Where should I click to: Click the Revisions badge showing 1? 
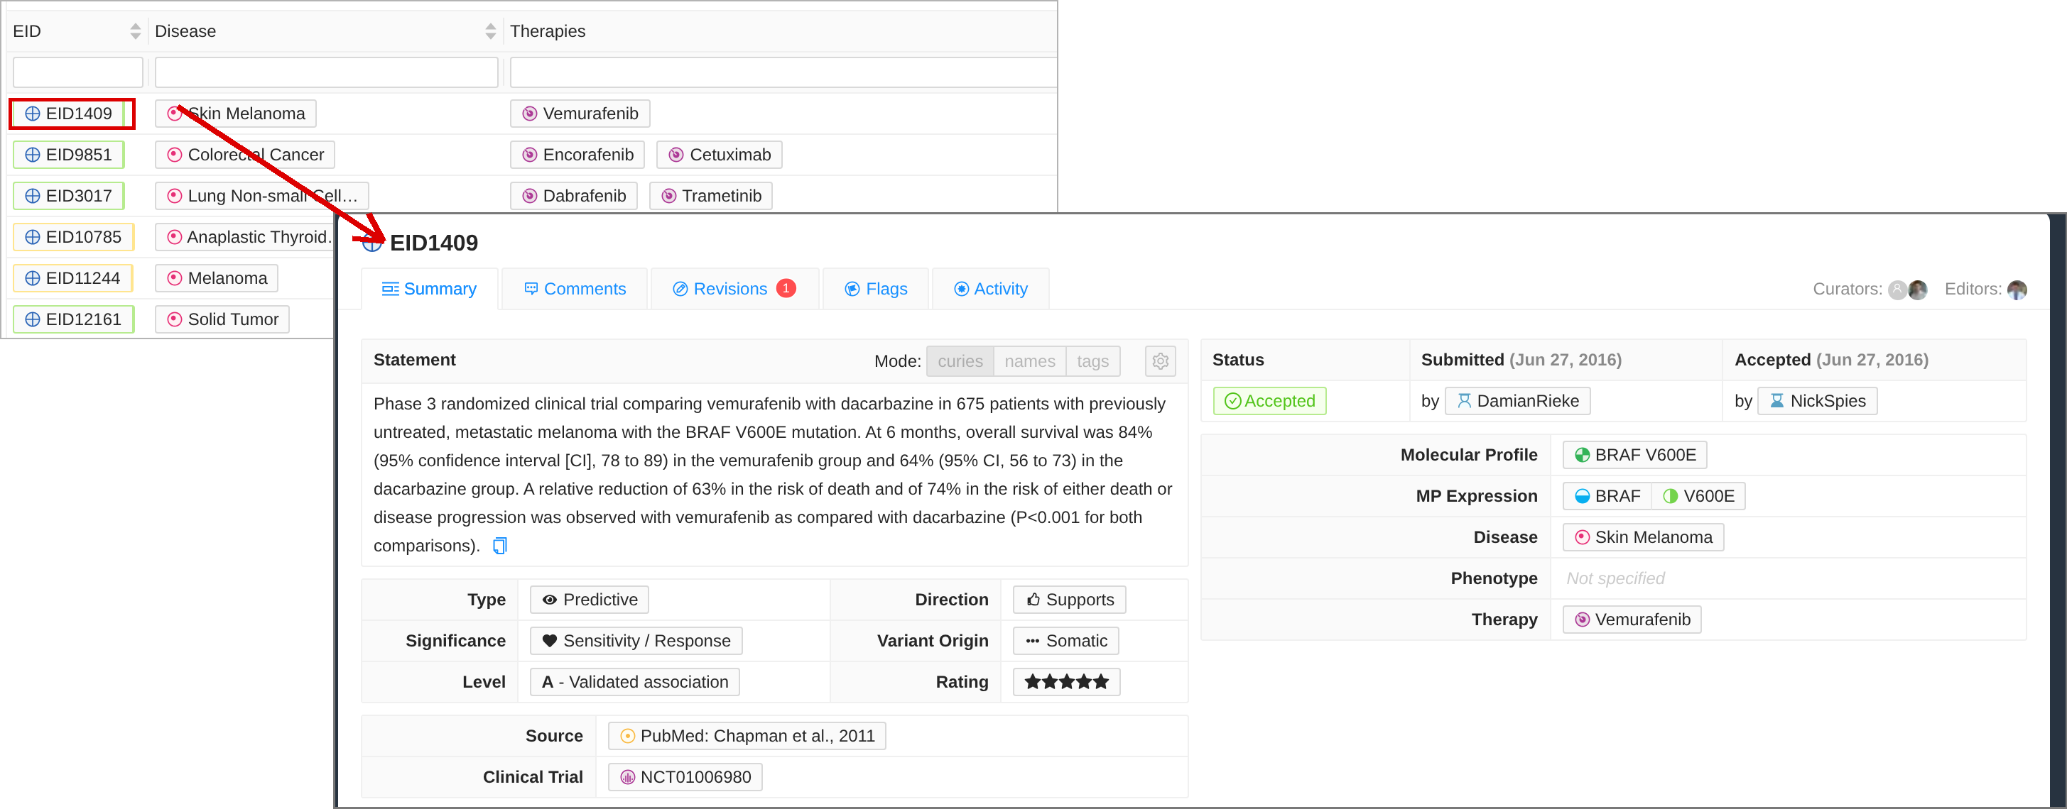click(x=786, y=289)
